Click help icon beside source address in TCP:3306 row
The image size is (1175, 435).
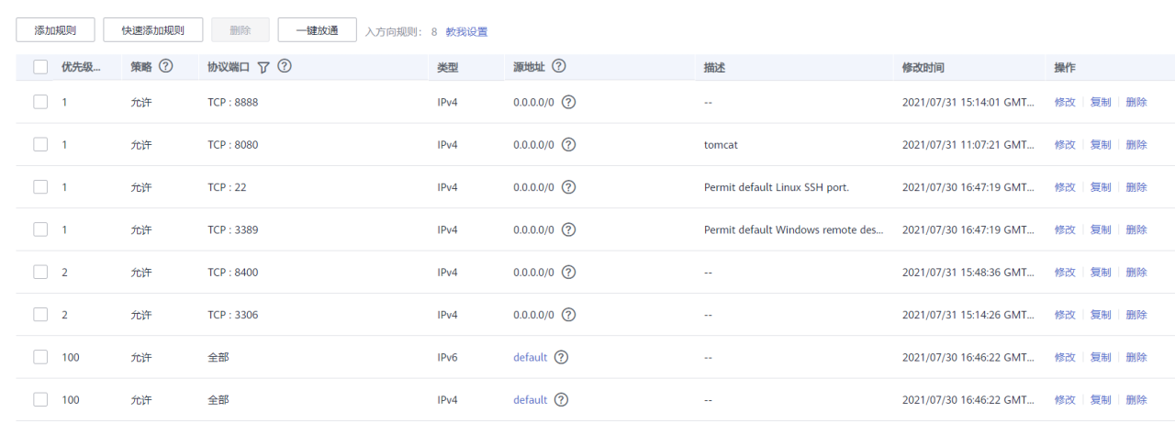pyautogui.click(x=568, y=315)
